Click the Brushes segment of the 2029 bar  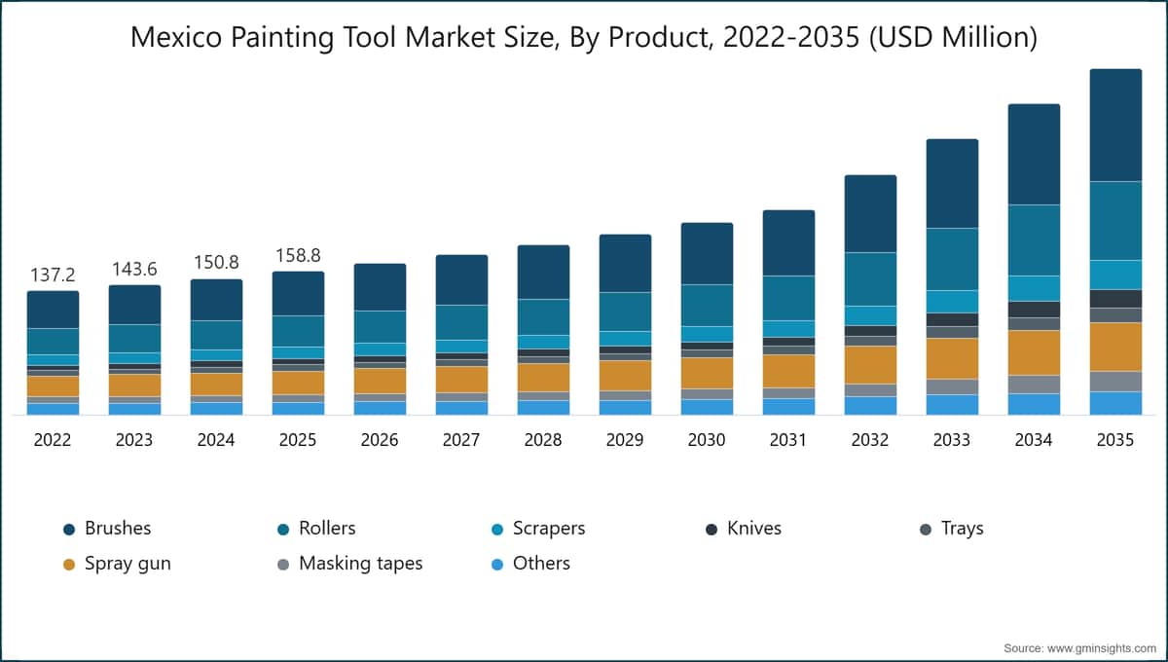pyautogui.click(x=625, y=264)
